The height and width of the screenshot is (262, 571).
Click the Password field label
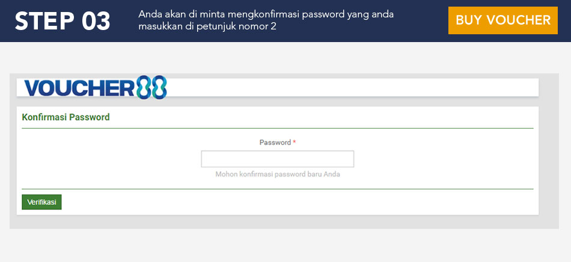tap(275, 143)
